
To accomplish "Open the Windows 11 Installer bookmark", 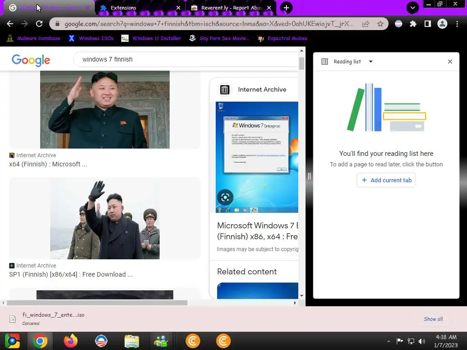I will (x=151, y=38).
